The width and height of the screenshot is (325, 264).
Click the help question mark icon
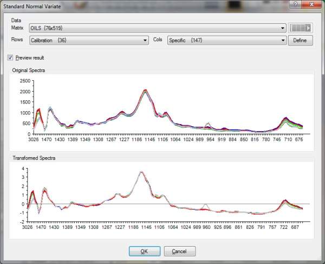[295, 4]
